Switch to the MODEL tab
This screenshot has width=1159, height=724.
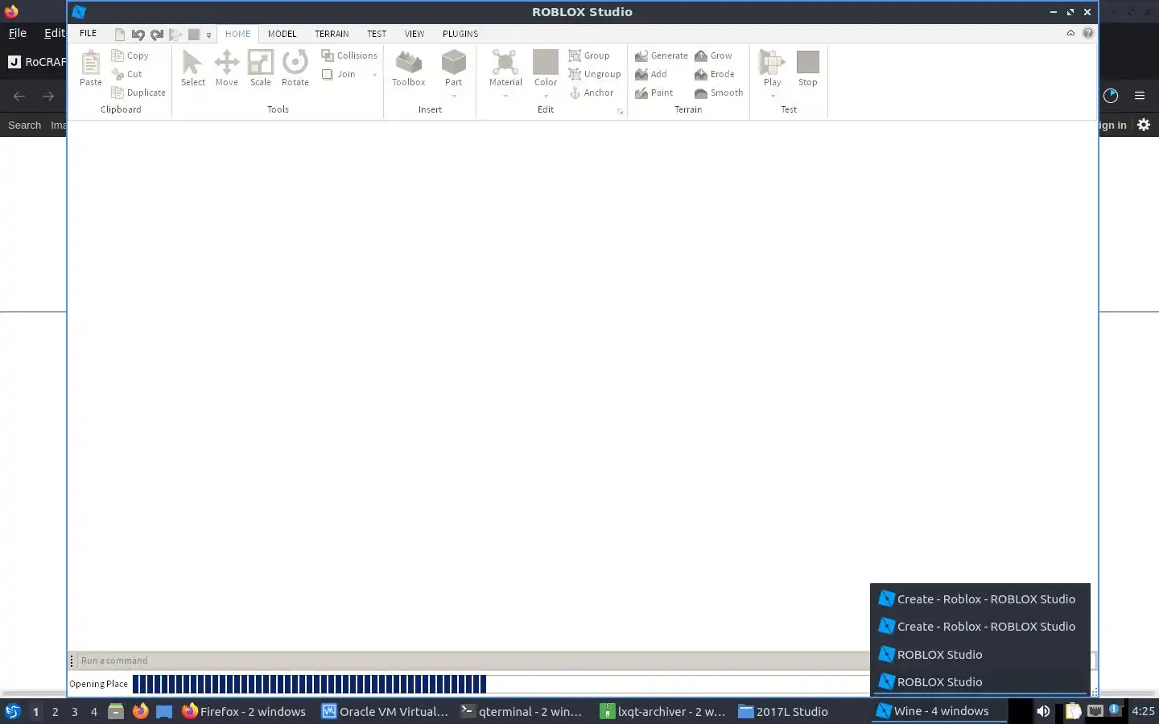pyautogui.click(x=282, y=34)
